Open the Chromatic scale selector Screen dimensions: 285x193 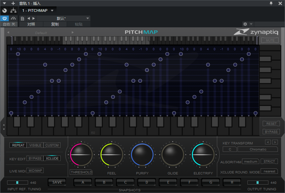pyautogui.click(x=258, y=149)
